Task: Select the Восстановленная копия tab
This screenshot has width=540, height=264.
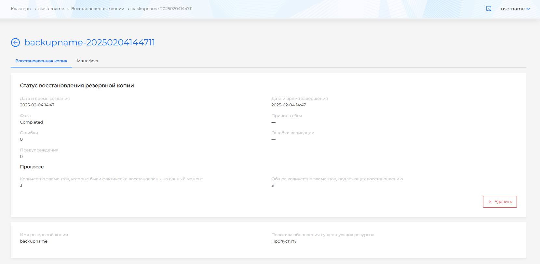Action: 41,61
